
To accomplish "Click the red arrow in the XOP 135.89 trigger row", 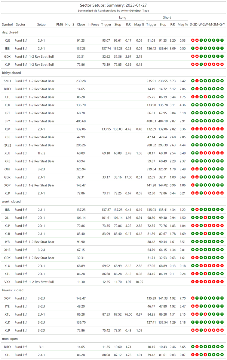I will point(193,298).
